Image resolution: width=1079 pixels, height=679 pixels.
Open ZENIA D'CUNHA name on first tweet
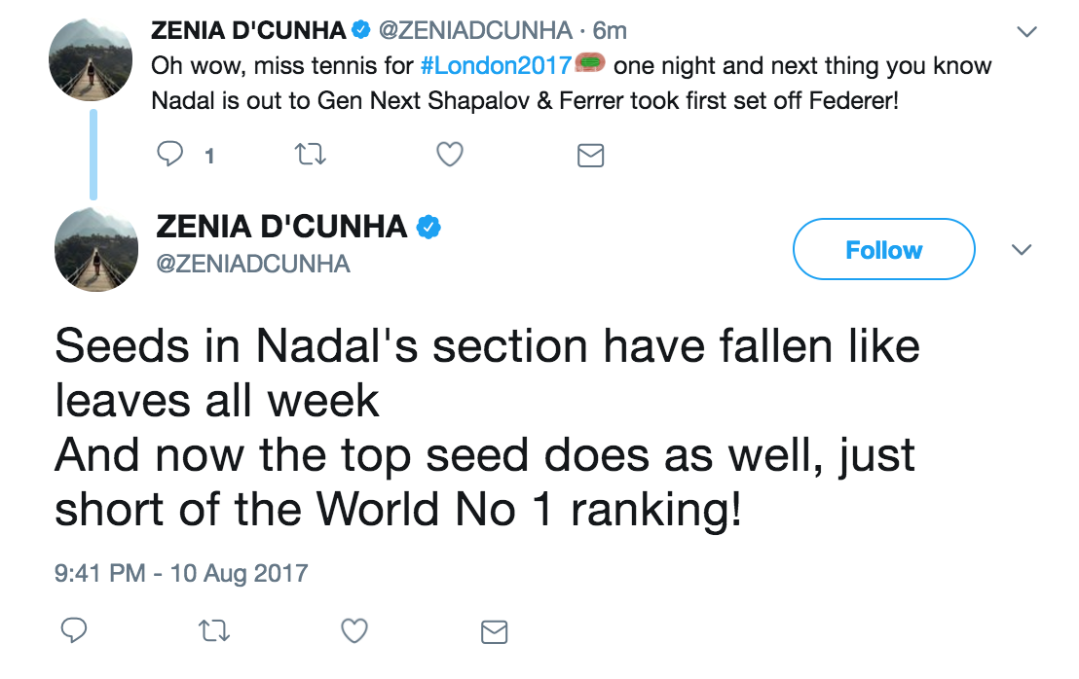coord(248,31)
